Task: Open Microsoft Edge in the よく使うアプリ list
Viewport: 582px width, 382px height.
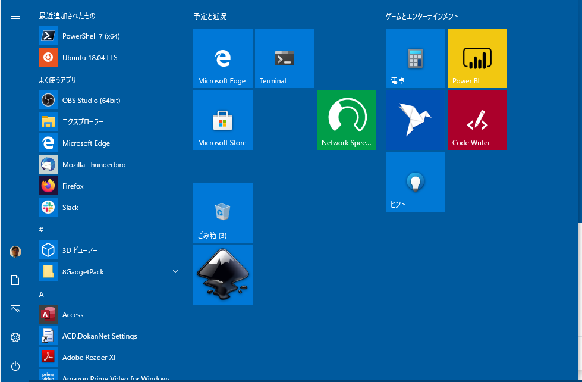Action: point(109,143)
